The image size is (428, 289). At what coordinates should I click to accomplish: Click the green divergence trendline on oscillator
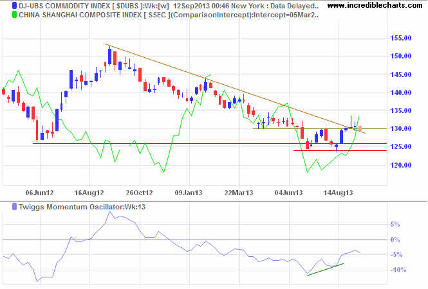[325, 270]
